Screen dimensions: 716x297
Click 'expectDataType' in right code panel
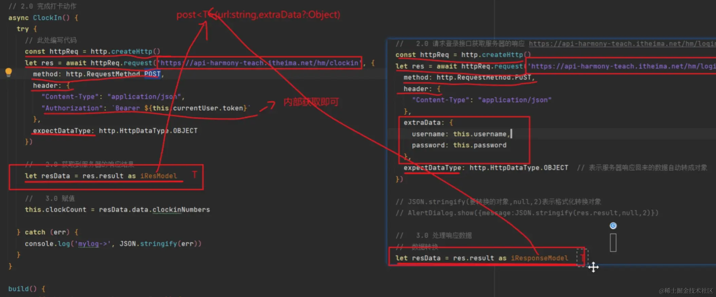tap(486, 168)
